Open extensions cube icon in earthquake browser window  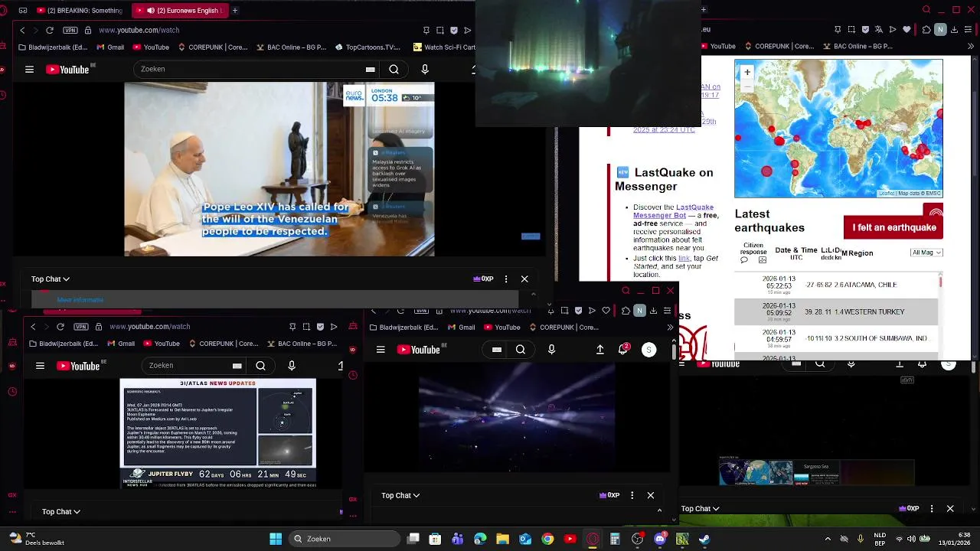(x=925, y=30)
